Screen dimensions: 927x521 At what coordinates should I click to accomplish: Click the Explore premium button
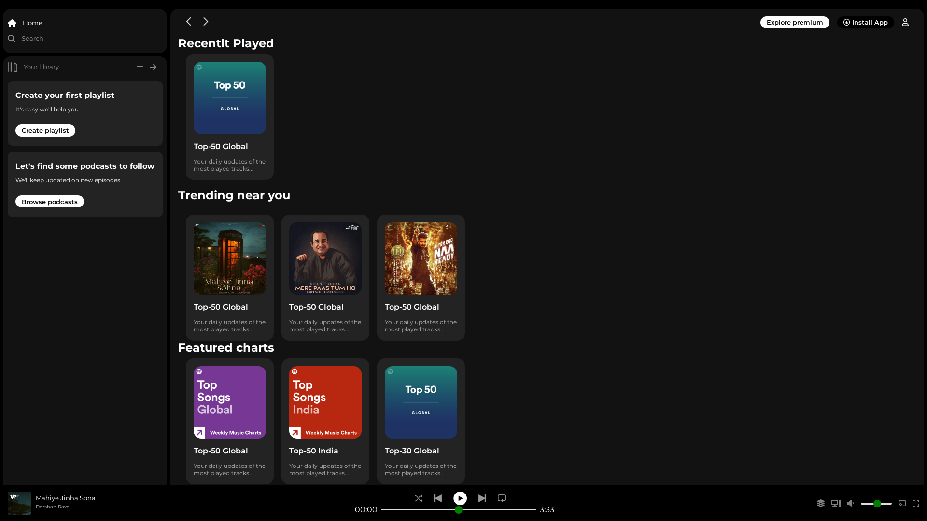point(795,22)
